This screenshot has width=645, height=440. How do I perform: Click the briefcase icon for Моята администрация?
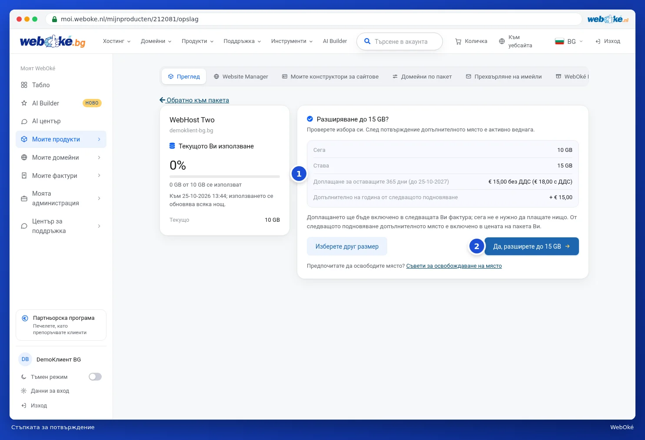(x=24, y=199)
